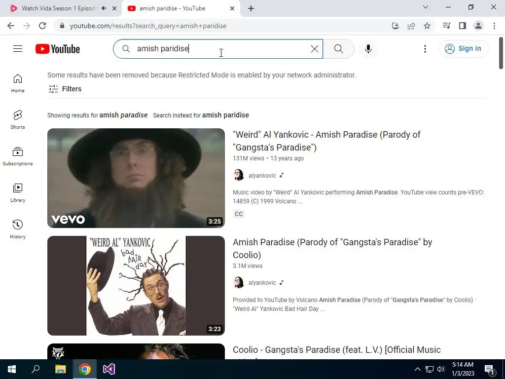Viewport: 505px width, 379px height.
Task: Open alyankovic channel under first result
Action: [x=262, y=176]
